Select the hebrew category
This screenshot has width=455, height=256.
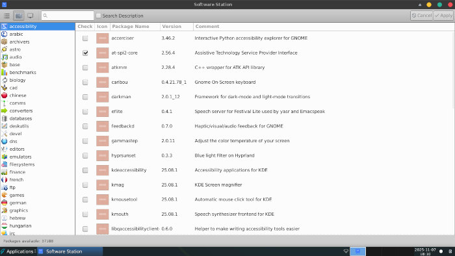[38, 218]
